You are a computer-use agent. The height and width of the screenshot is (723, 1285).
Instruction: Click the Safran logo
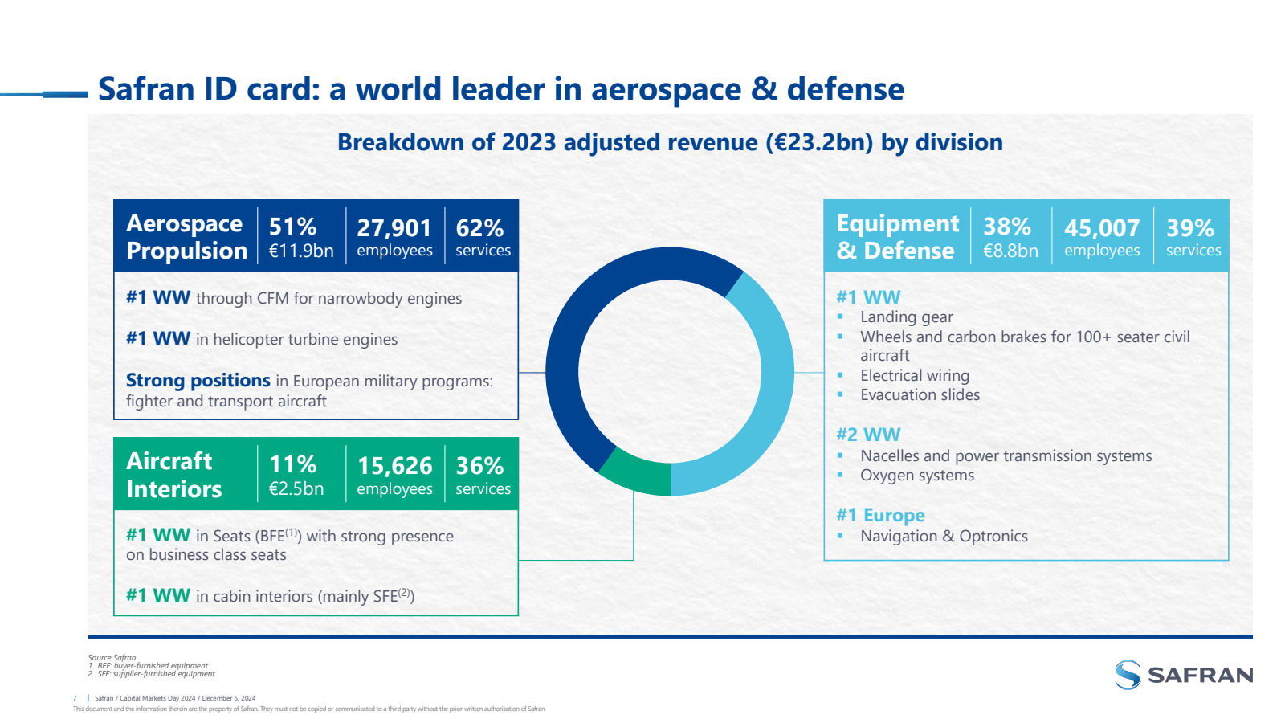(1184, 675)
